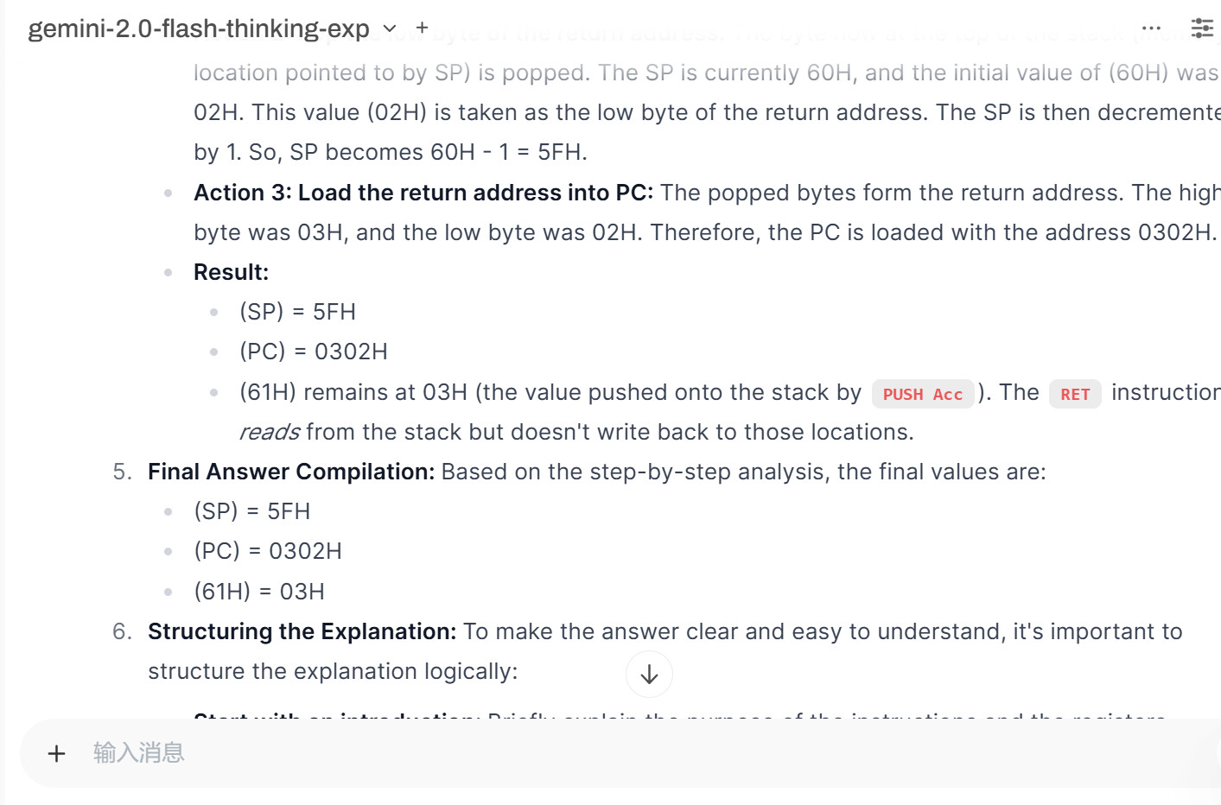Open the gemini-2.0-flash-thinking-exp model name selector
1221x805 pixels.
pyautogui.click(x=199, y=29)
